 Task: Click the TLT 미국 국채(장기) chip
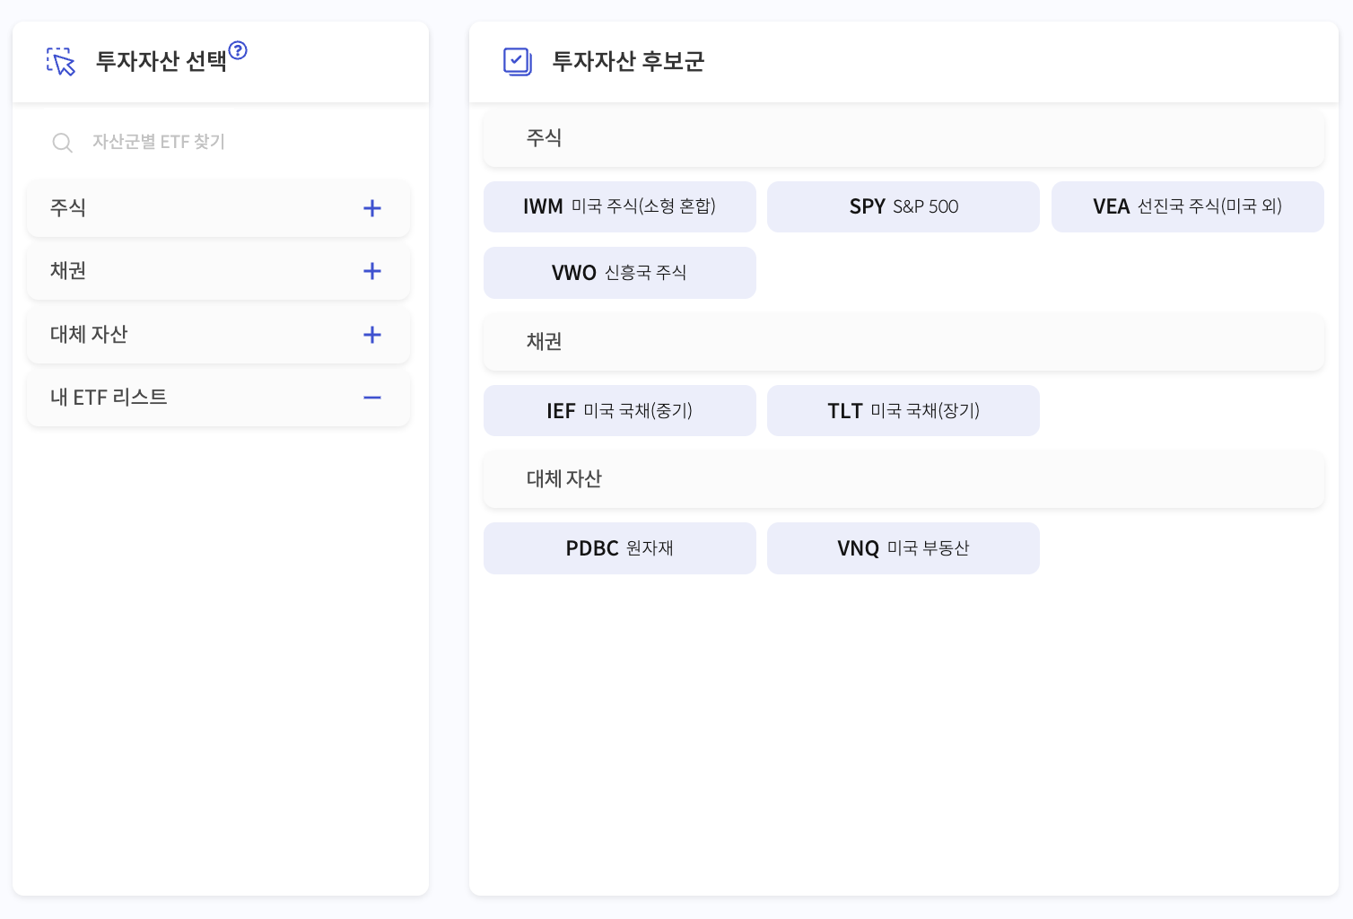(x=903, y=411)
